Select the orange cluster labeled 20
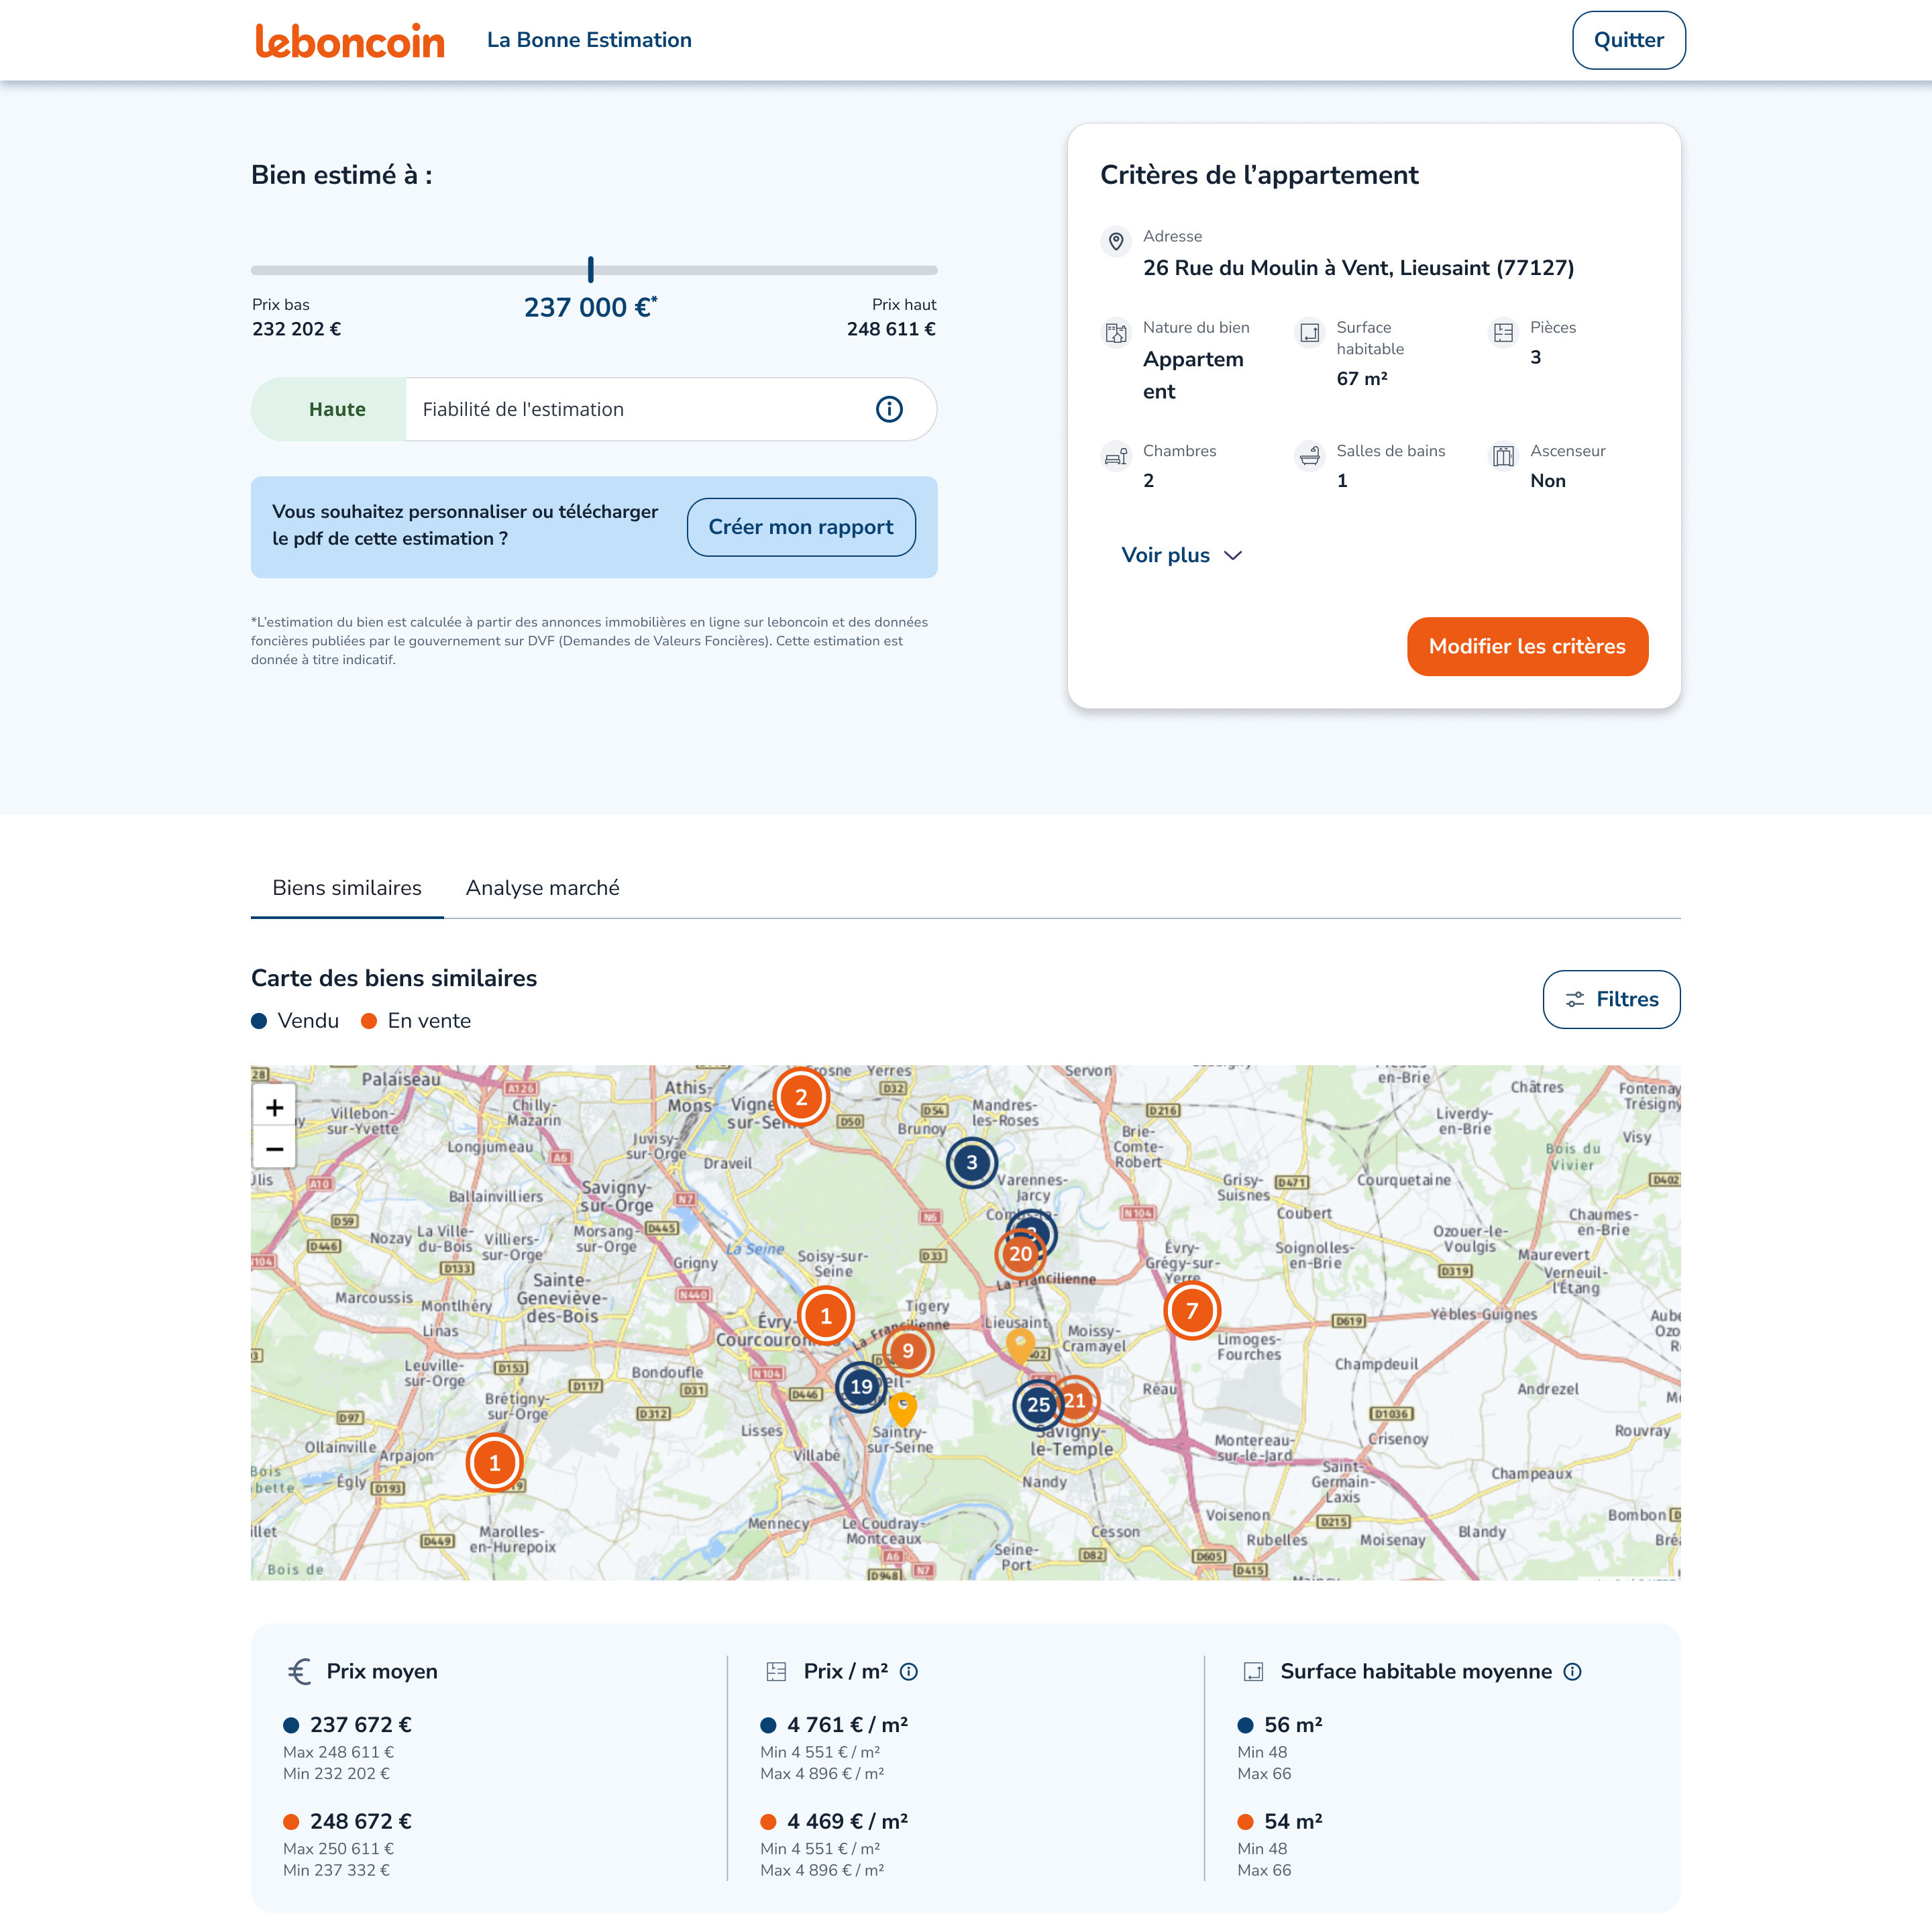 tap(1019, 1255)
